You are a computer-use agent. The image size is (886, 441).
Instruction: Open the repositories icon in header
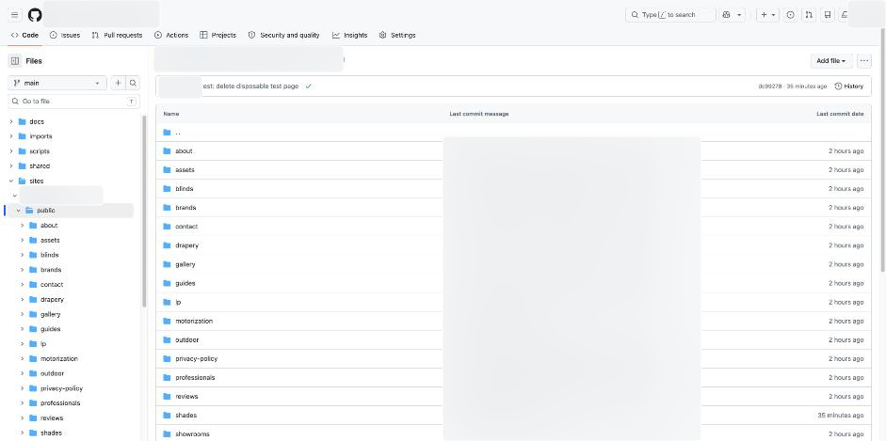[828, 15]
